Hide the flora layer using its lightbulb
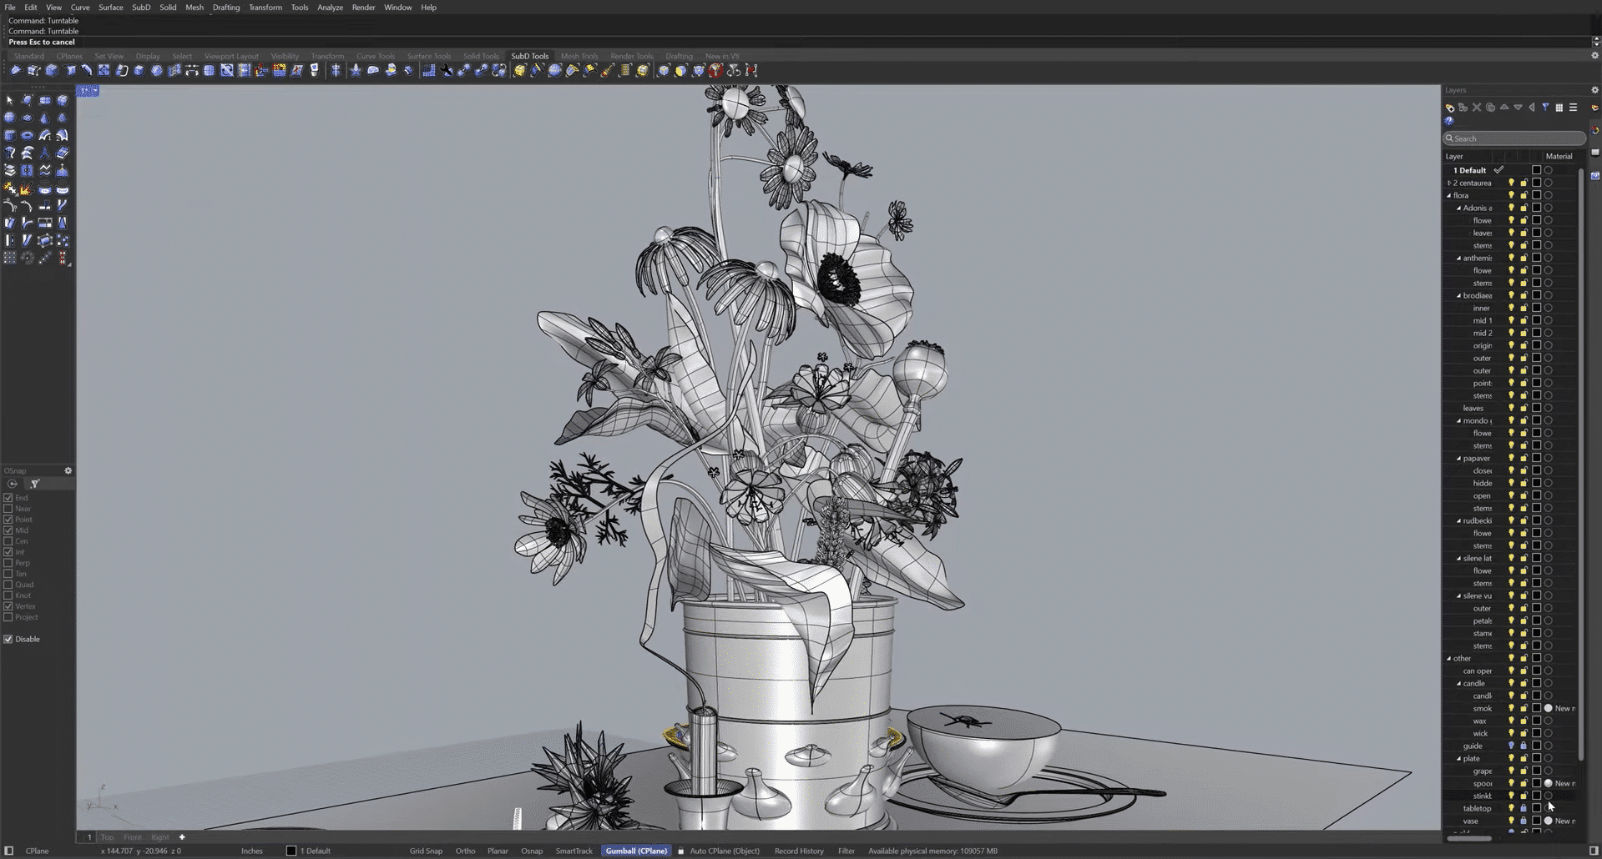The image size is (1602, 859). tap(1511, 195)
